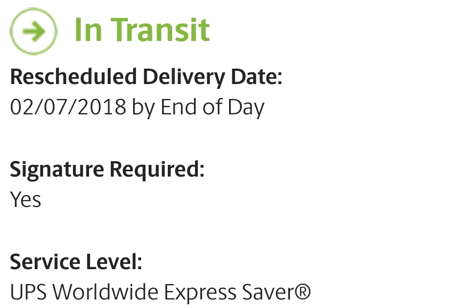
Task: Click the Rescheduled Delivery Date label
Action: tap(145, 78)
